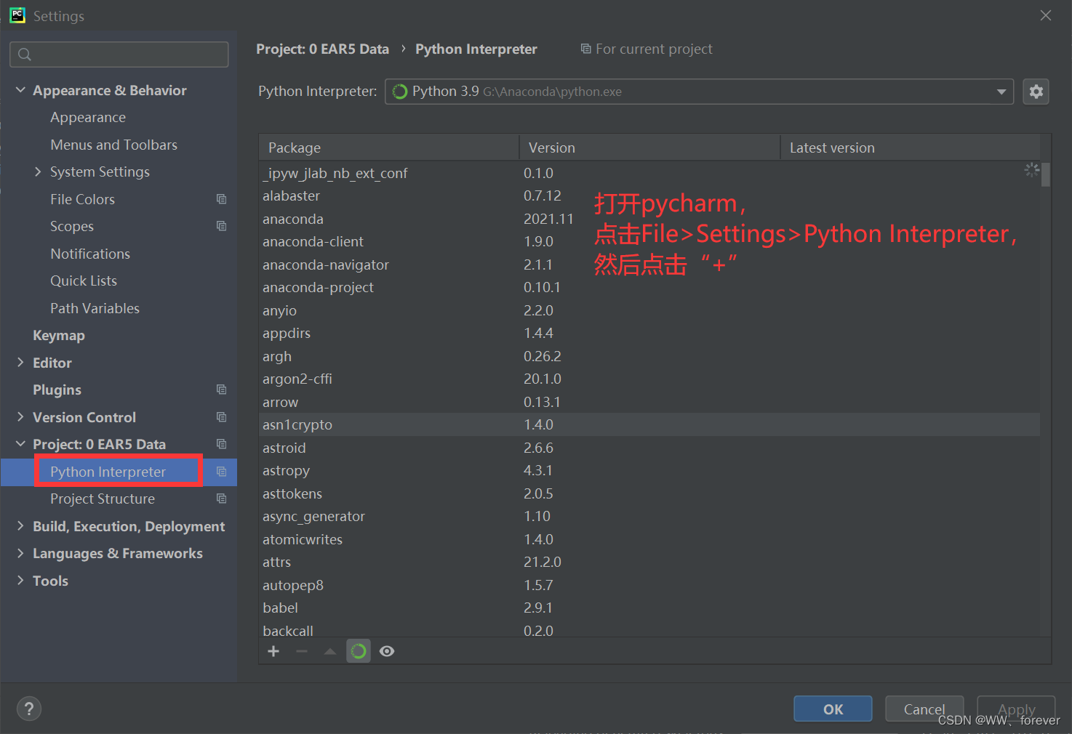Close the Settings dialog window

coord(1046,15)
